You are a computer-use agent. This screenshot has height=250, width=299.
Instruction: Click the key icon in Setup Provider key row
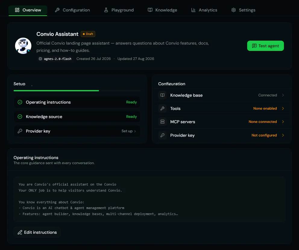pyautogui.click(x=20, y=131)
